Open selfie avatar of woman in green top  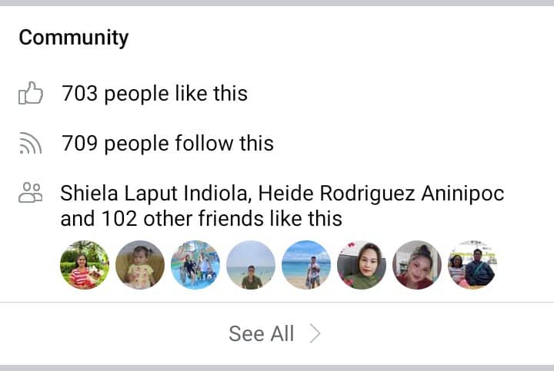362,265
